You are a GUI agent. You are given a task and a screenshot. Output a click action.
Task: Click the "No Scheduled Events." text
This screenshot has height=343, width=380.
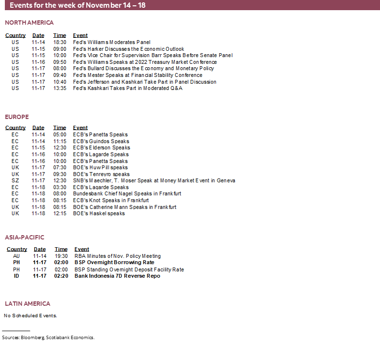point(30,315)
